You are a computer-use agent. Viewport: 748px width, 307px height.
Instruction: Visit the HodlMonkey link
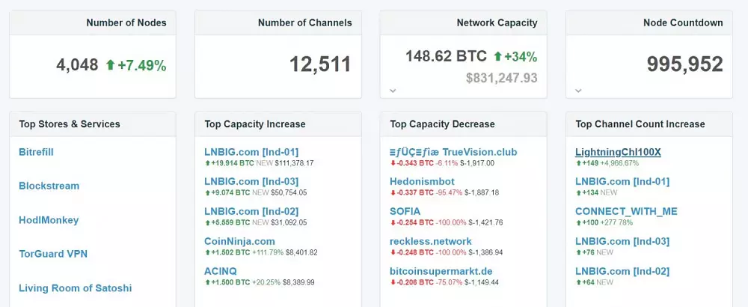coord(49,220)
